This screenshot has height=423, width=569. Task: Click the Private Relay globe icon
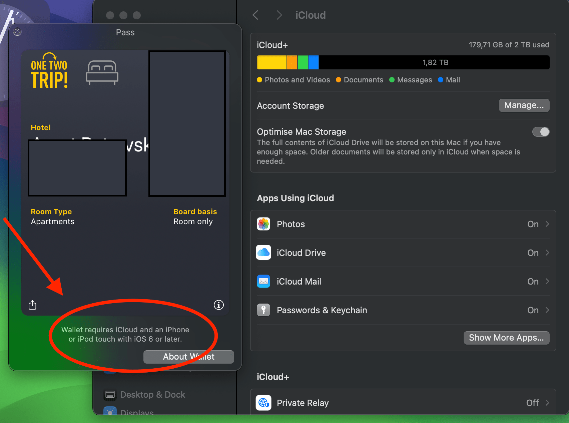(263, 403)
